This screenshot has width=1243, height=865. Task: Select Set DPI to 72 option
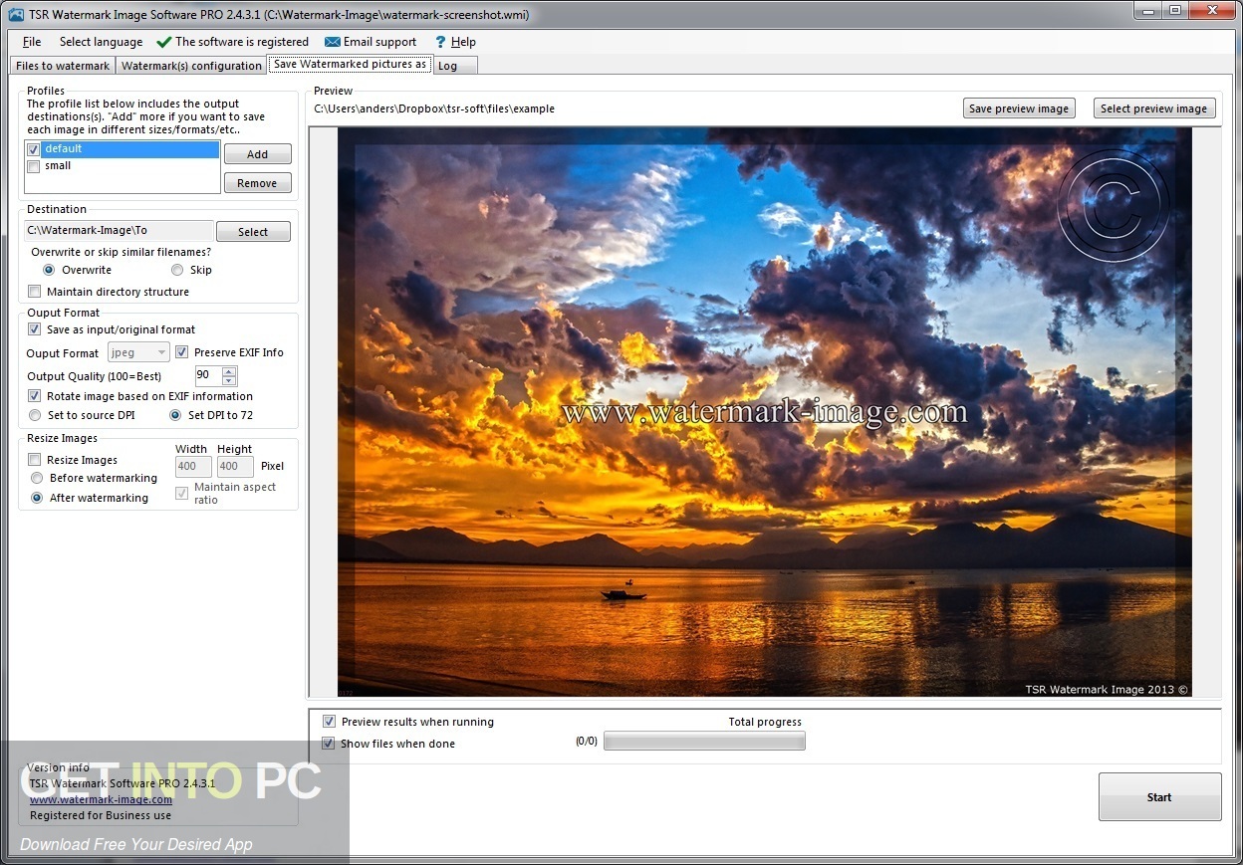click(x=176, y=415)
